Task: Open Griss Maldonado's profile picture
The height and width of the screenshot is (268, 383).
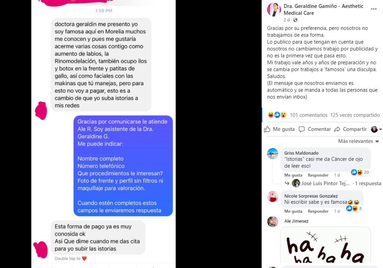Action: [273, 154]
